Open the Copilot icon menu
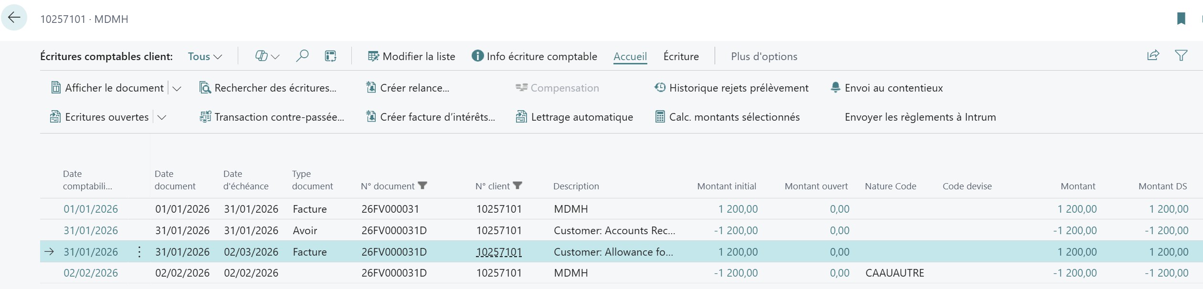The width and height of the screenshot is (1203, 289). coord(267,56)
